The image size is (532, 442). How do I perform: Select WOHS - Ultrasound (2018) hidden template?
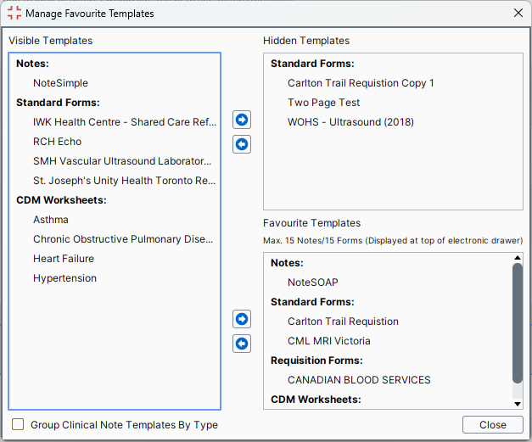click(350, 122)
